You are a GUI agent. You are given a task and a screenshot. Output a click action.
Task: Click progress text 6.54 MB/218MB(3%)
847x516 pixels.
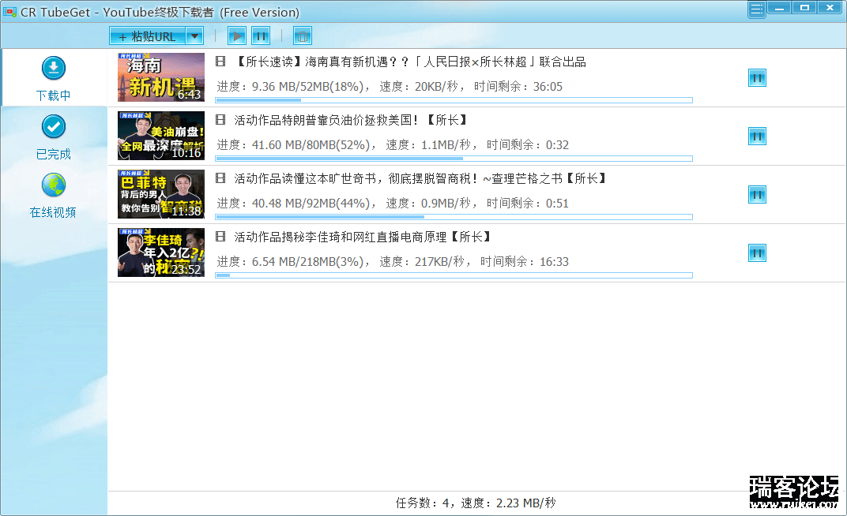coord(307,261)
